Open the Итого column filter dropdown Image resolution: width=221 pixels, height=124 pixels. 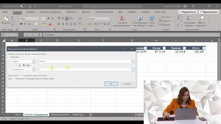(204, 48)
